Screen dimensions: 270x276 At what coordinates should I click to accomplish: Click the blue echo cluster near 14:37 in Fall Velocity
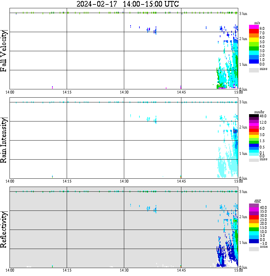click(x=152, y=30)
